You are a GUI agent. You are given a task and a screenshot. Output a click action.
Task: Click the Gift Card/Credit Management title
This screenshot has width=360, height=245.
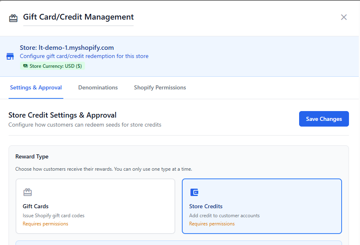78,17
